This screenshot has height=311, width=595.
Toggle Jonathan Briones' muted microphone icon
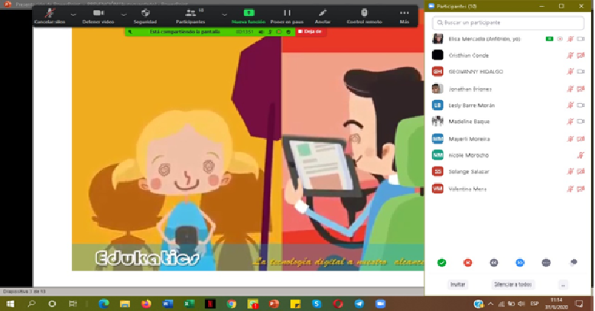coord(571,89)
